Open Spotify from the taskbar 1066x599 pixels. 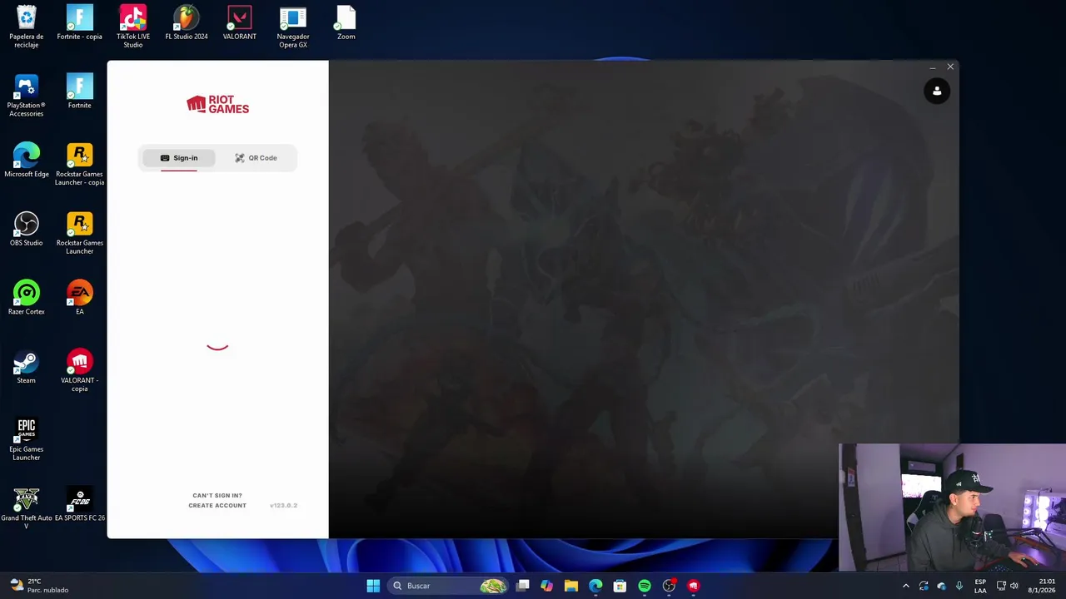[645, 586]
